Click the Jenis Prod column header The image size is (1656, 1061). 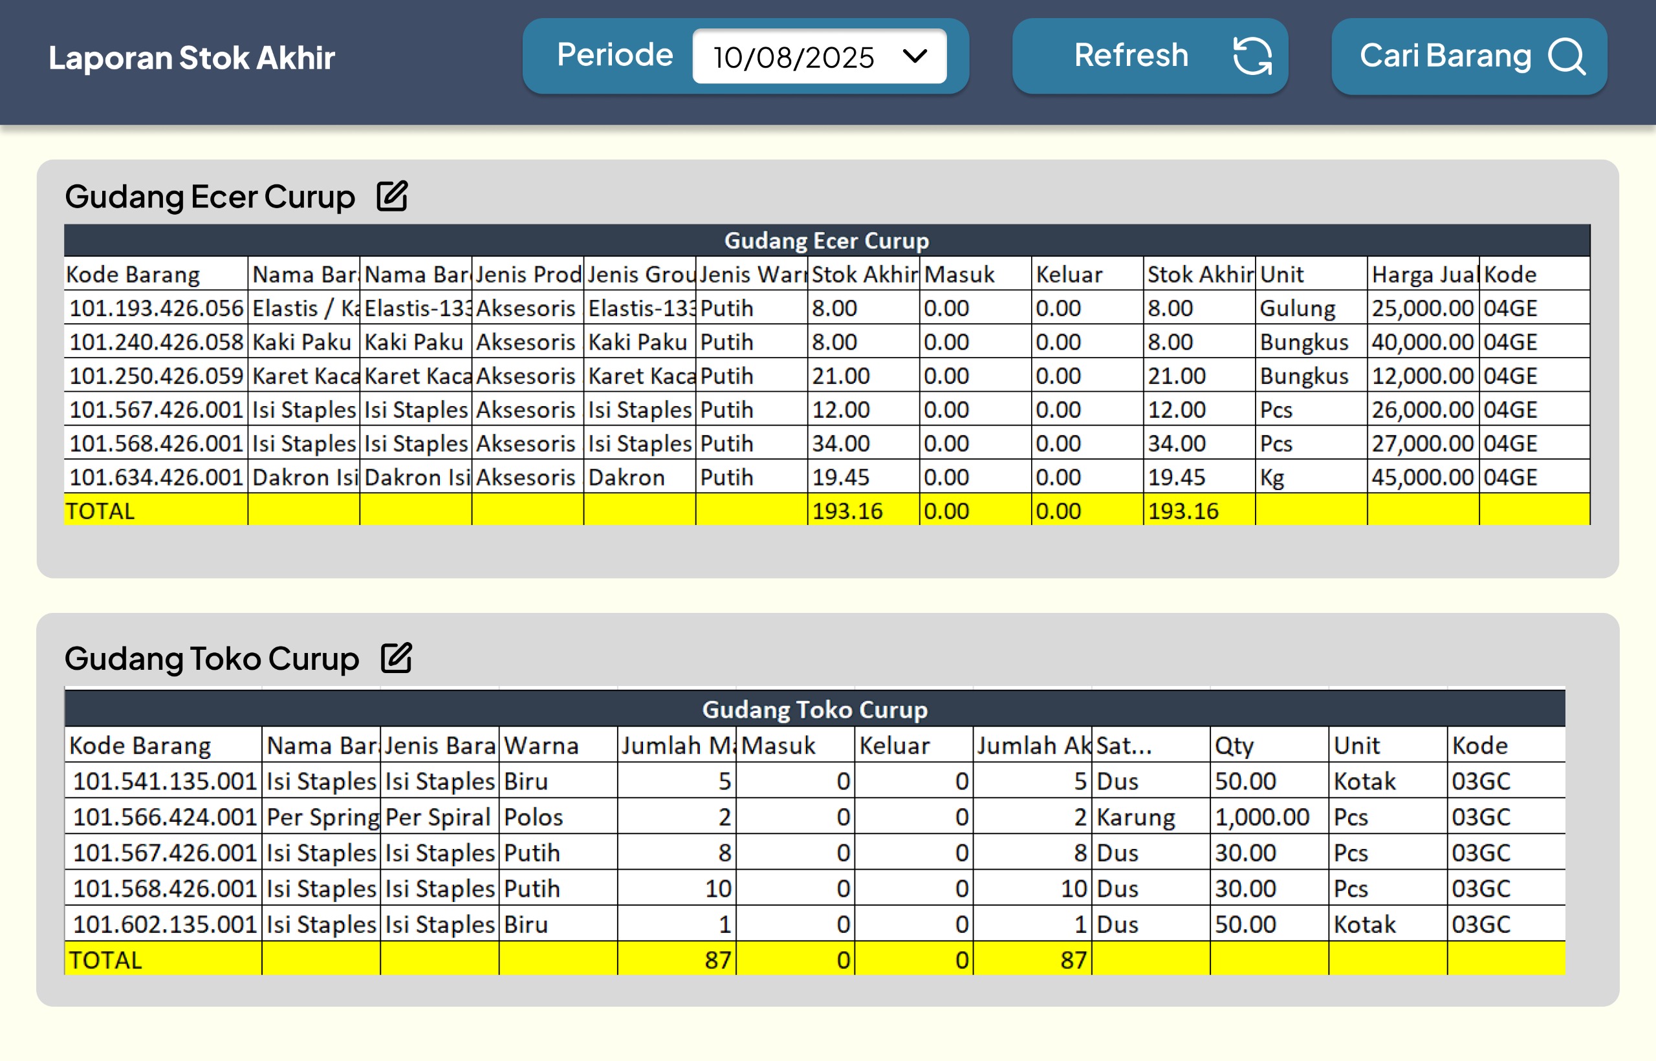click(528, 274)
